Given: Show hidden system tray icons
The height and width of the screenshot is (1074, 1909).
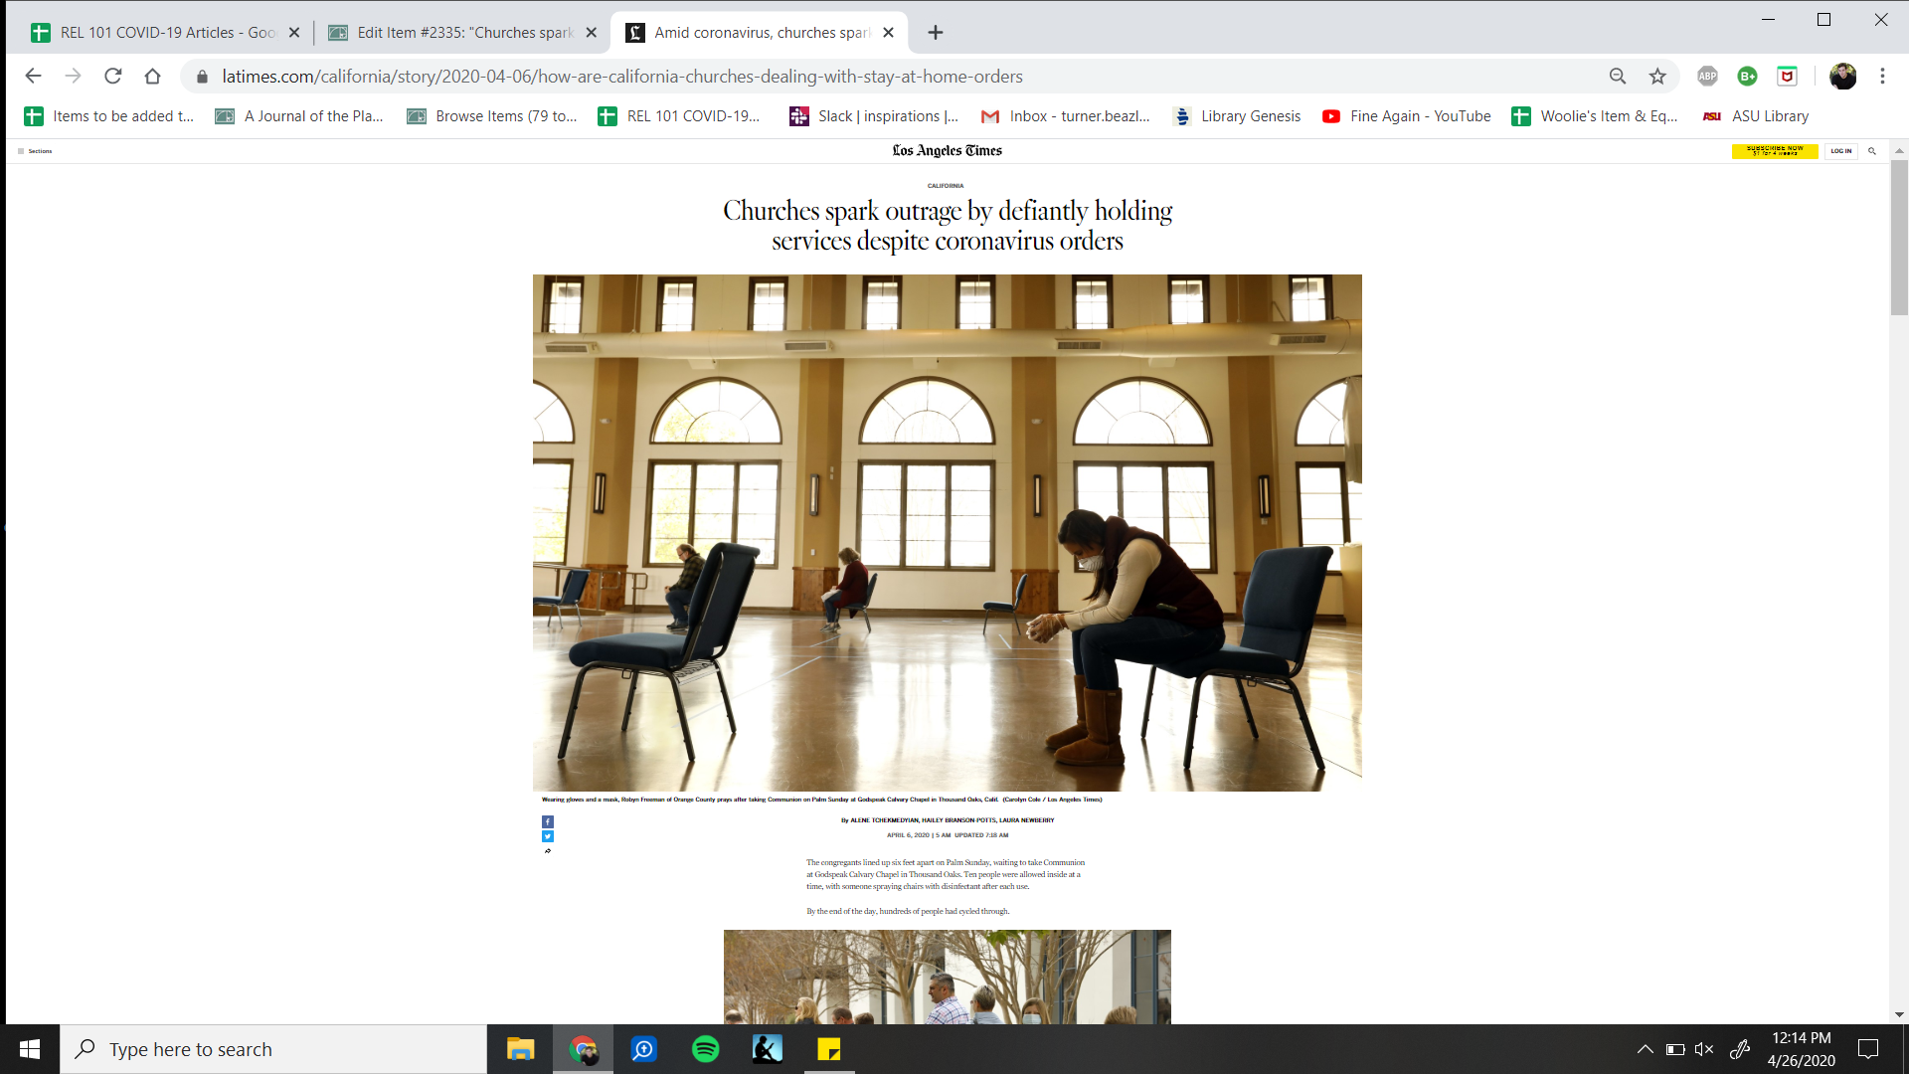Looking at the screenshot, I should [x=1645, y=1049].
